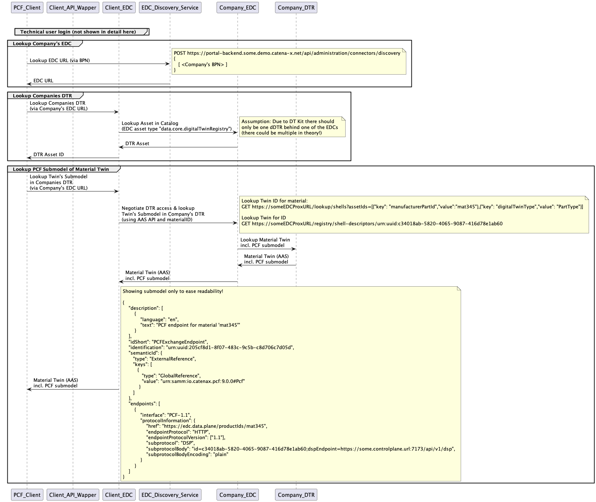Click the bottom EDC_Discovery_Service participant box
Viewport: 596px width, 502px height.
(x=170, y=495)
